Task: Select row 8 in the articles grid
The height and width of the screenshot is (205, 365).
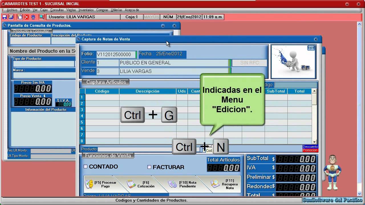Action: pos(82,141)
